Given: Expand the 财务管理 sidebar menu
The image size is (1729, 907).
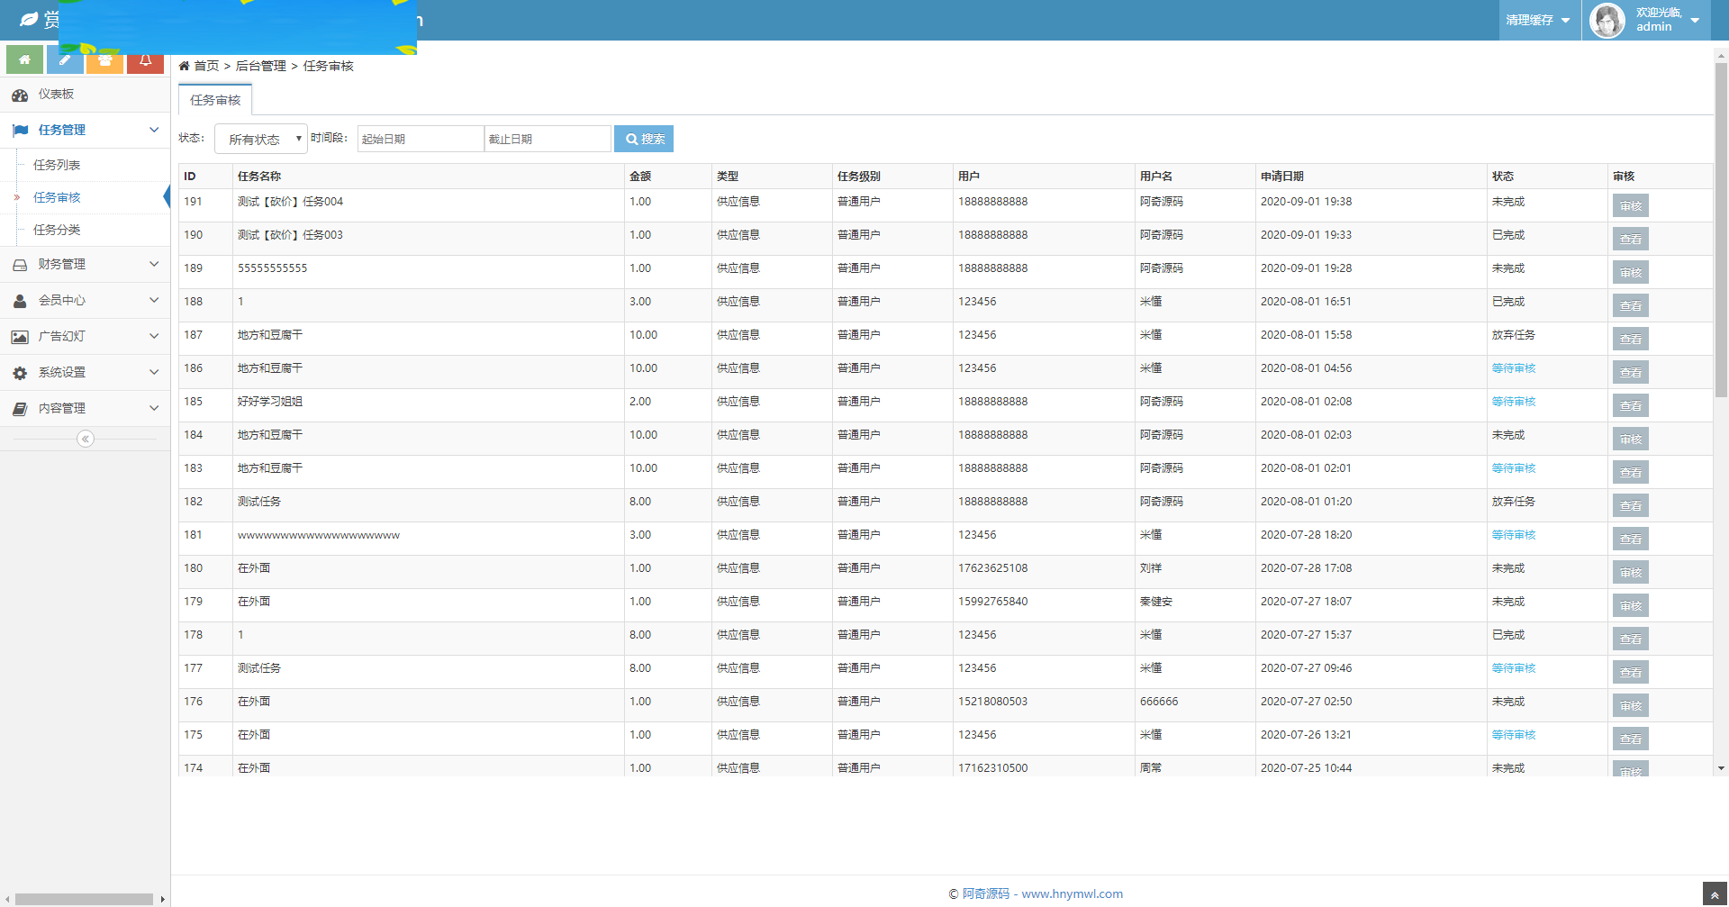Looking at the screenshot, I should tap(85, 264).
